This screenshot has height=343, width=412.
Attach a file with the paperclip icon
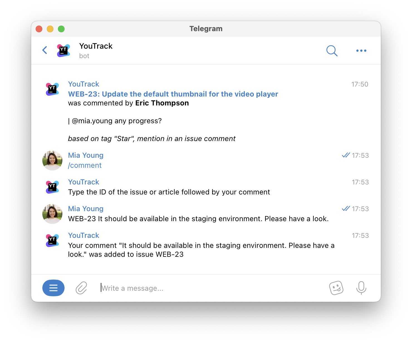(x=81, y=288)
